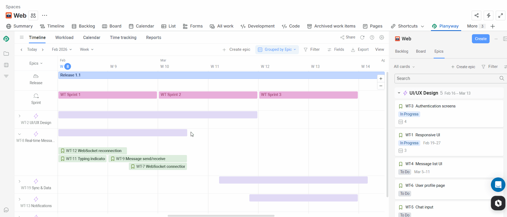Image resolution: width=507 pixels, height=217 pixels.
Task: Add a new tab with the plus icon
Action: (x=493, y=26)
